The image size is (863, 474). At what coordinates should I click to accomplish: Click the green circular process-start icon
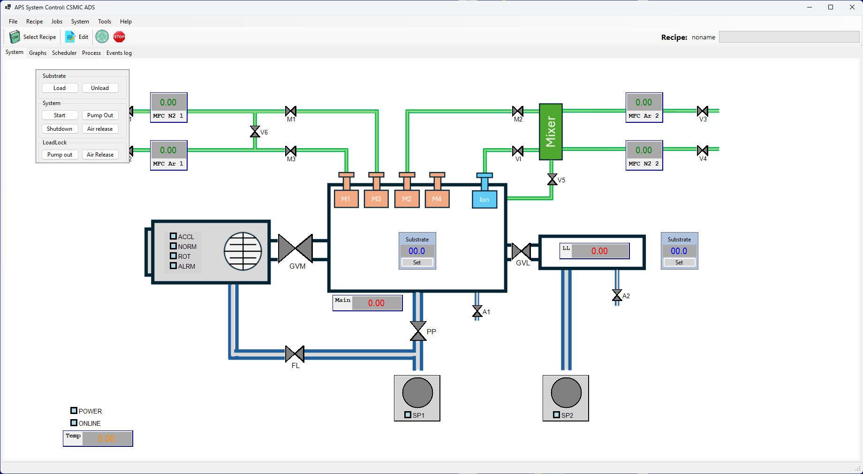(x=102, y=37)
